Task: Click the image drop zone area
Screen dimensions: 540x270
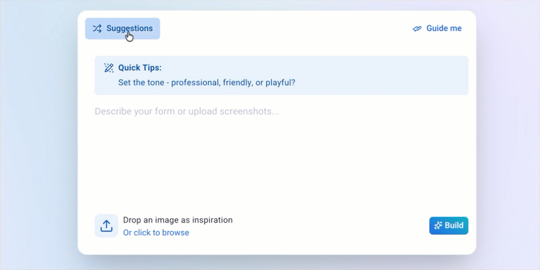Action: pos(106,226)
